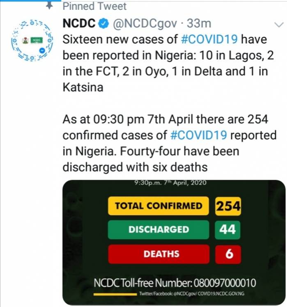Click the 44 discharged count box
Image resolution: width=287 pixels, height=307 pixels.
[227, 230]
